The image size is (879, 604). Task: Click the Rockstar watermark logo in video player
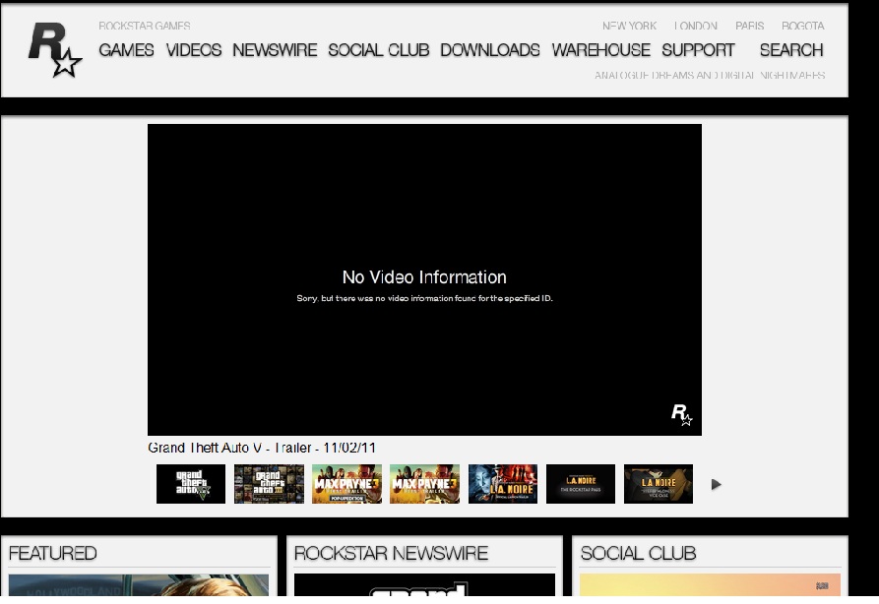pos(682,415)
